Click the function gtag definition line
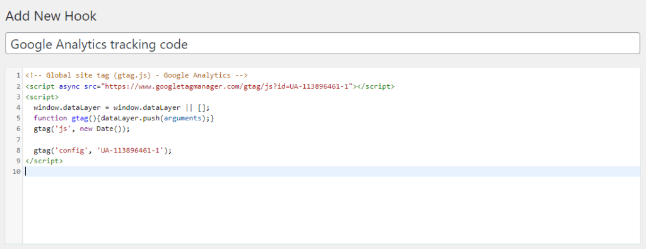 (124, 118)
